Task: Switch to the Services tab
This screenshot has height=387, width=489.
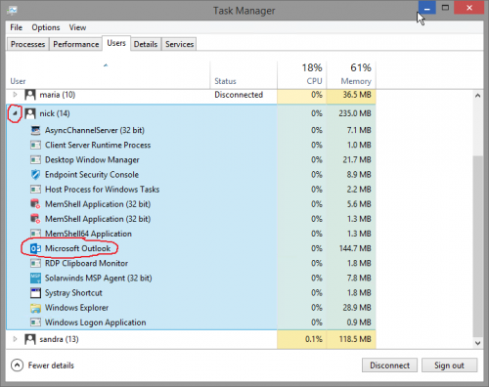Action: pyautogui.click(x=179, y=44)
